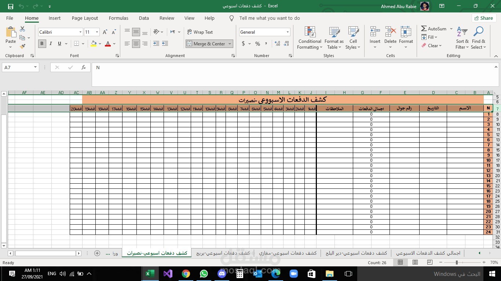The image size is (501, 281).
Task: Toggle underline formatting
Action: click(59, 44)
